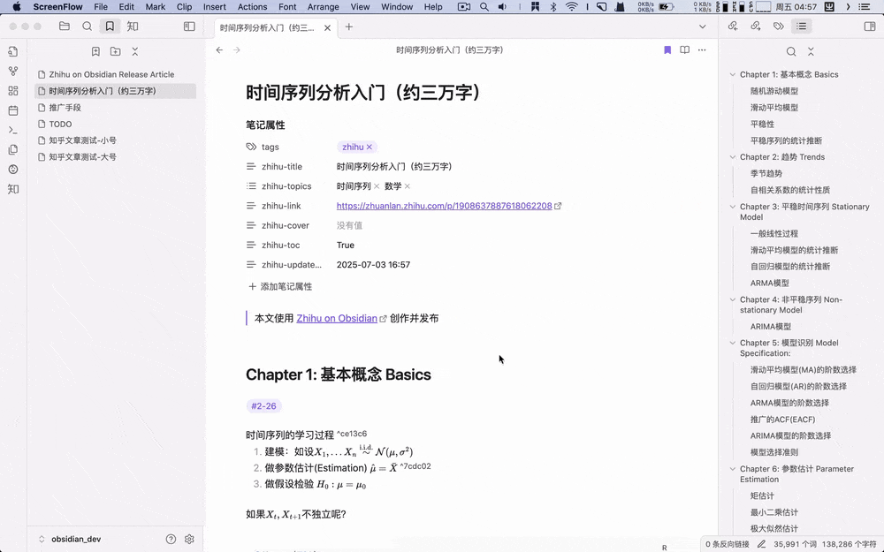
Task: Toggle the right sidebar panel open
Action: [869, 26]
